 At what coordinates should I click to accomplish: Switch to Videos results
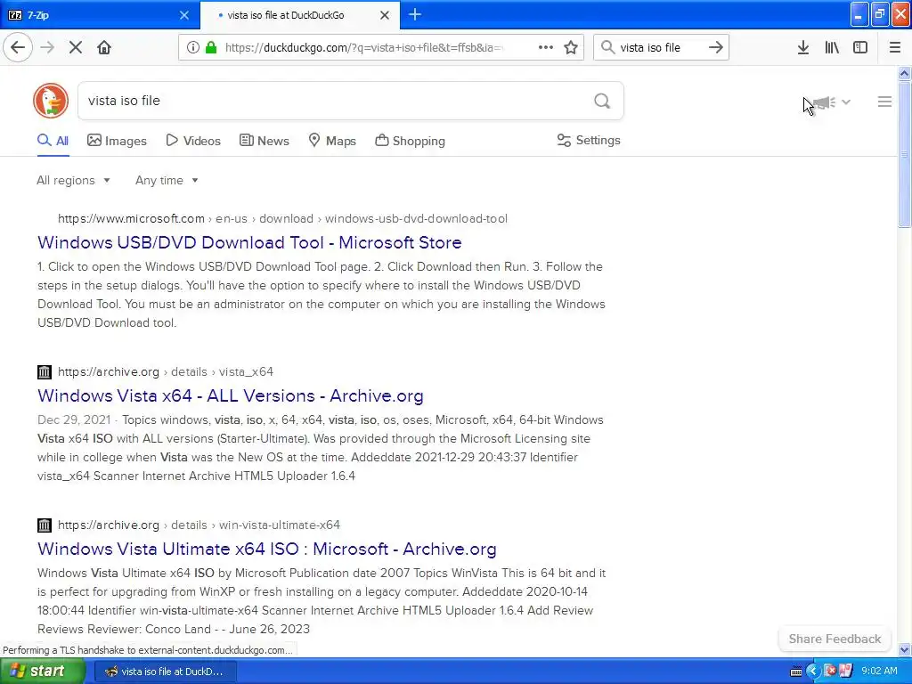193,141
